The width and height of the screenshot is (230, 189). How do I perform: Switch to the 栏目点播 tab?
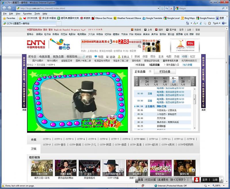[x=165, y=72]
